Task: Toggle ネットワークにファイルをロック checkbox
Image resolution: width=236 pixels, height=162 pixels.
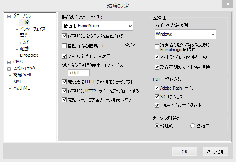Action: point(157,57)
